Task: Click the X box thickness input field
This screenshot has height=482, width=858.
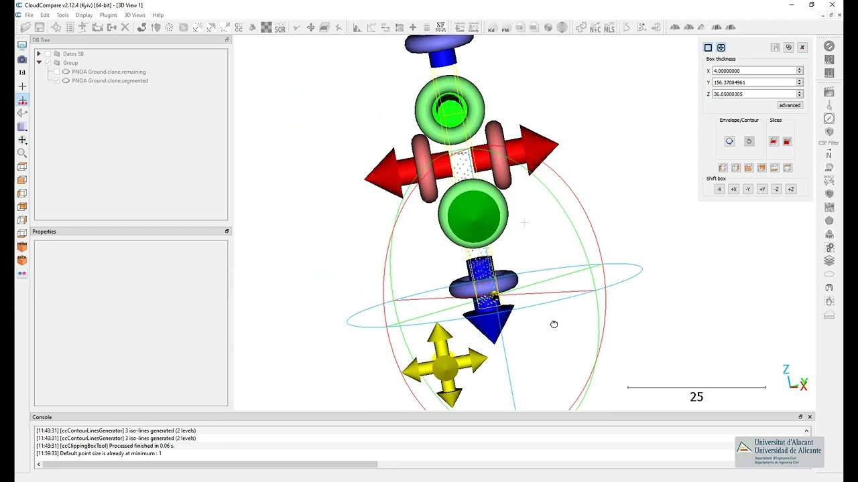Action: click(x=754, y=70)
